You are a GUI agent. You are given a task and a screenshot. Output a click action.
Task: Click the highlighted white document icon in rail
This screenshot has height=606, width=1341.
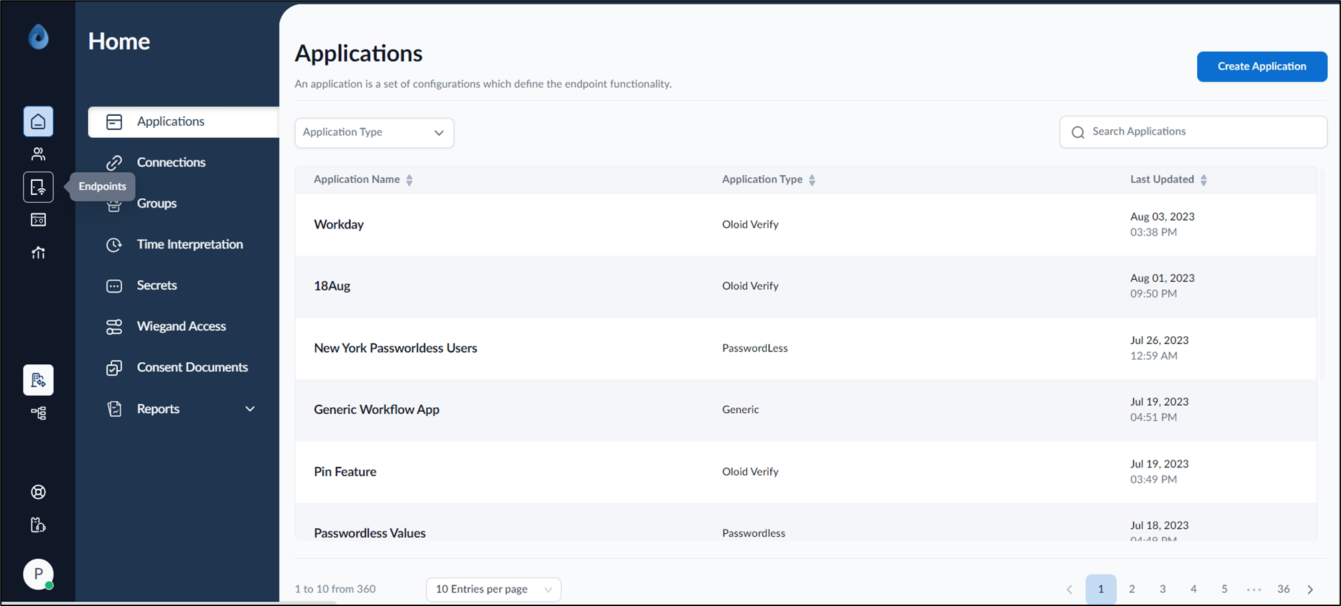click(38, 380)
